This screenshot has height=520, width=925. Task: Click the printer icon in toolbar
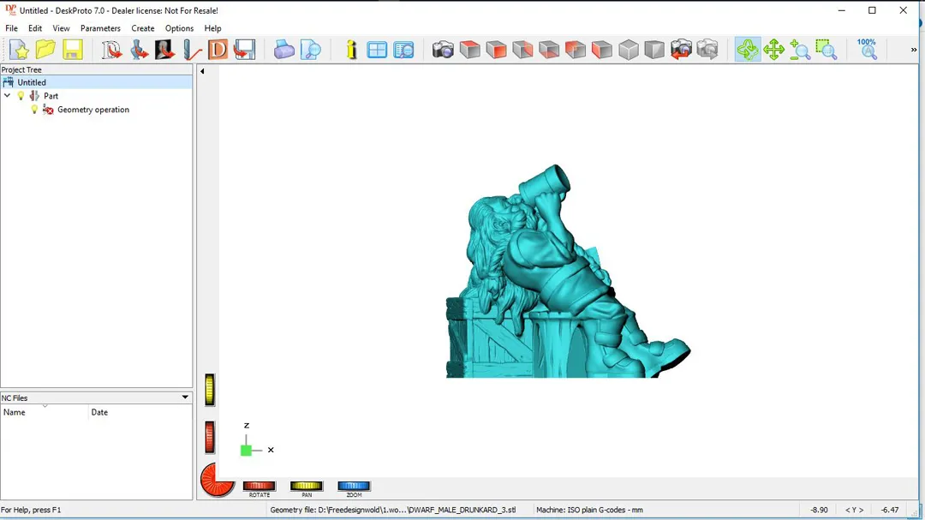point(284,50)
